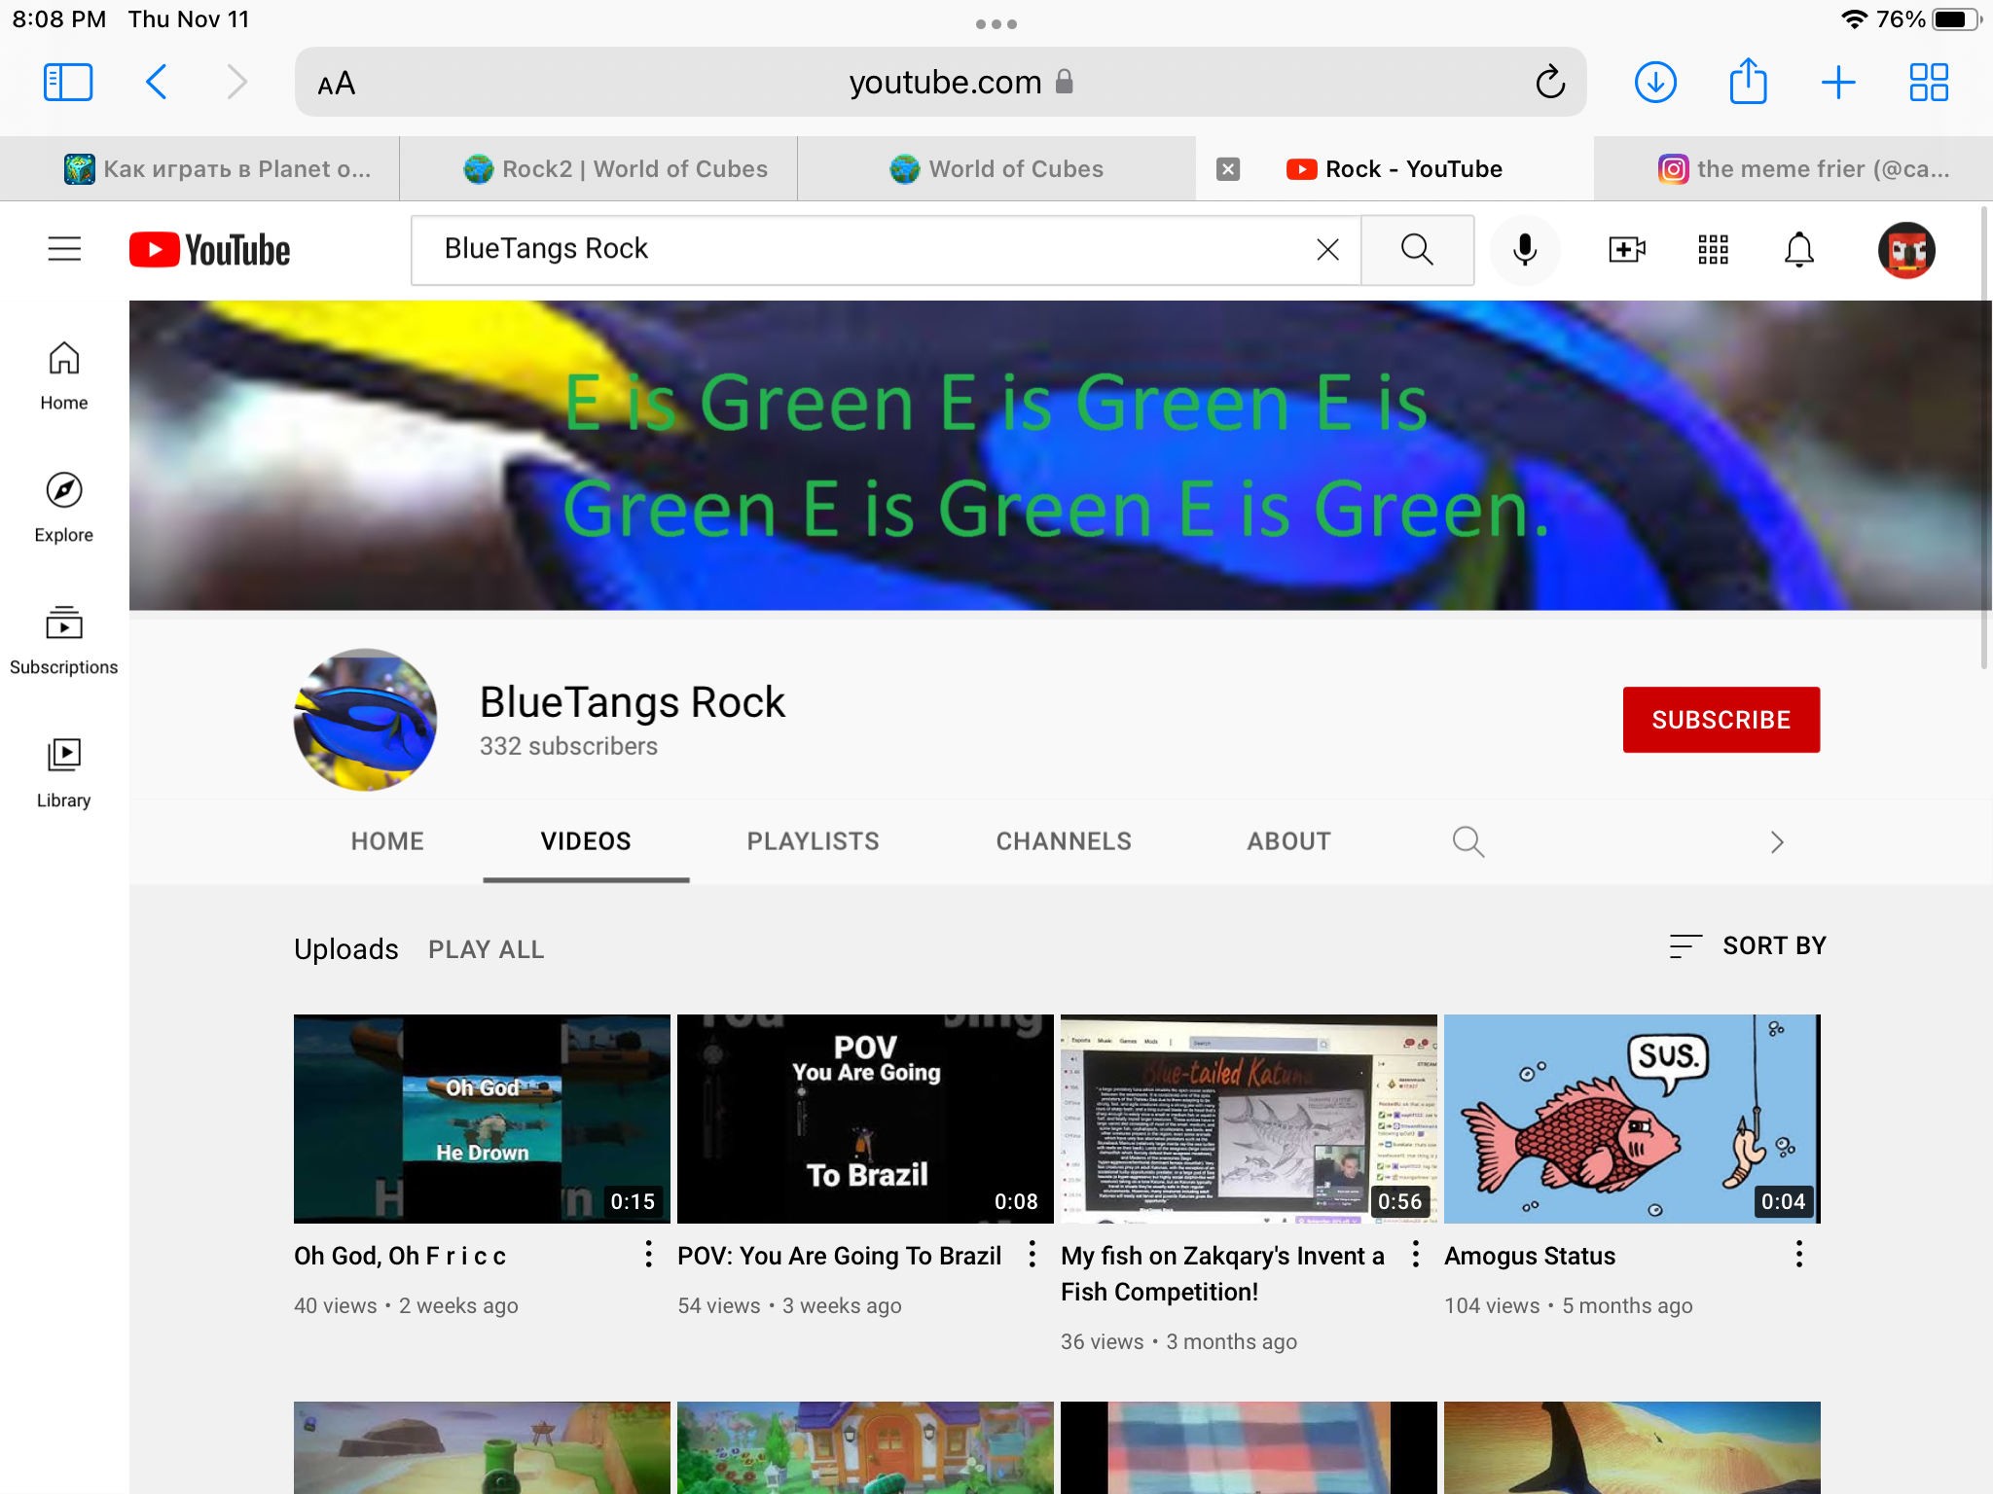This screenshot has width=1993, height=1494.
Task: Open options for POV Brazil video
Action: coord(1032,1254)
